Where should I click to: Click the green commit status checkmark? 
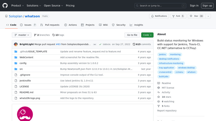[x=100, y=44]
